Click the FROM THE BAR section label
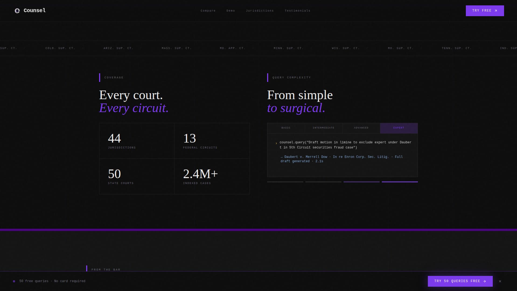 pyautogui.click(x=106, y=269)
